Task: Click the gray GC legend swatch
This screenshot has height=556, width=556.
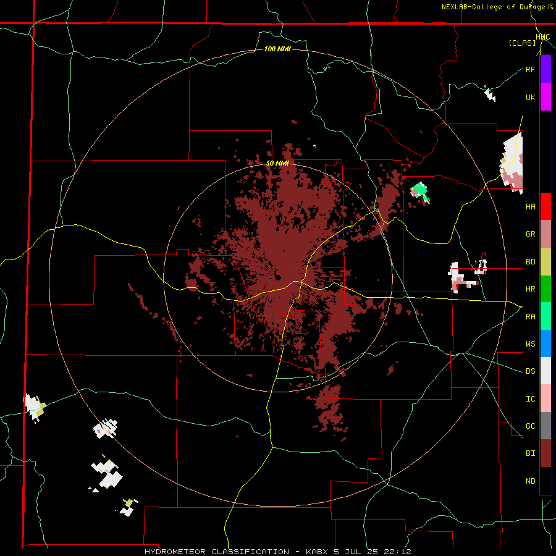Action: [545, 426]
